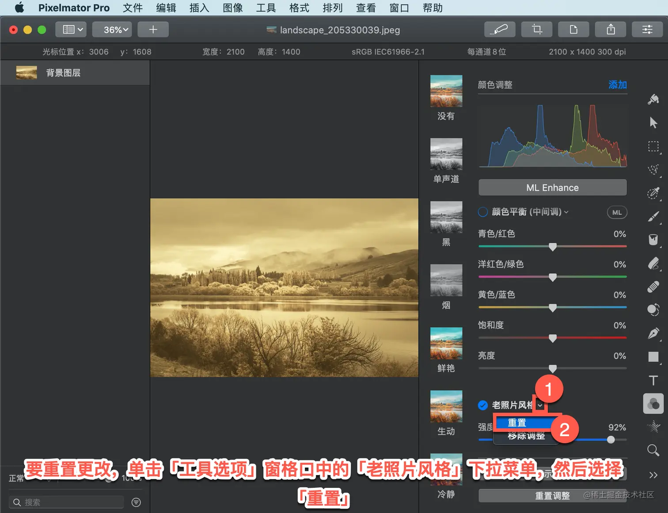Select the Quick Selection tool
668x513 pixels.
pyautogui.click(x=653, y=170)
